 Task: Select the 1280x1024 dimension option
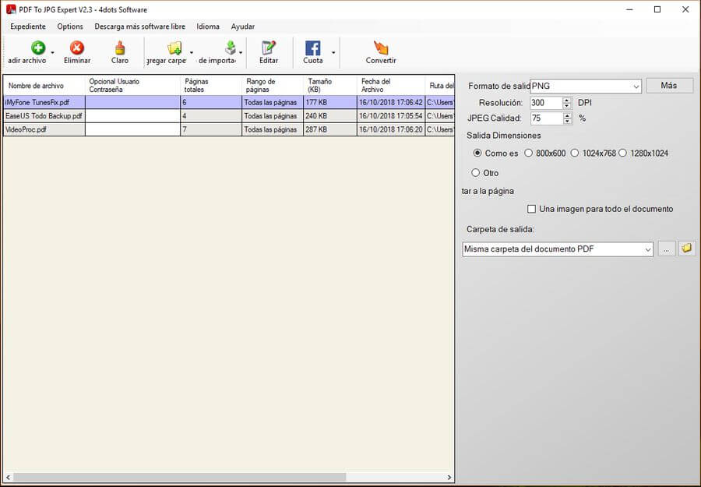[623, 153]
